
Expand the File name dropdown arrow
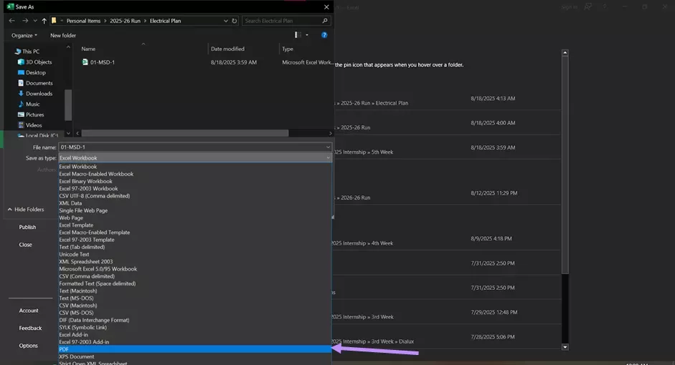coord(328,147)
